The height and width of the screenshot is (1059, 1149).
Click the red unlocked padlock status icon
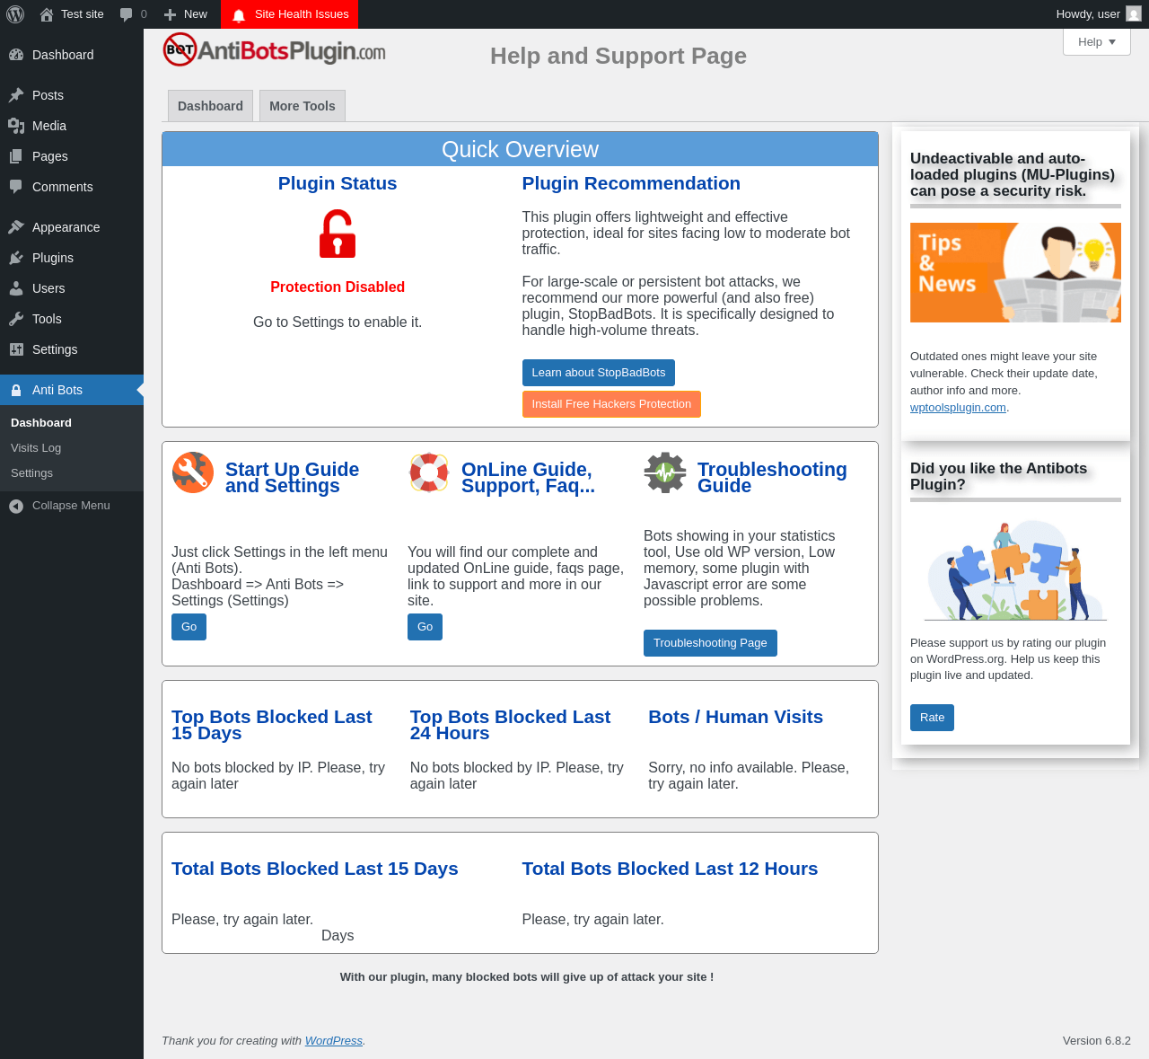[338, 234]
